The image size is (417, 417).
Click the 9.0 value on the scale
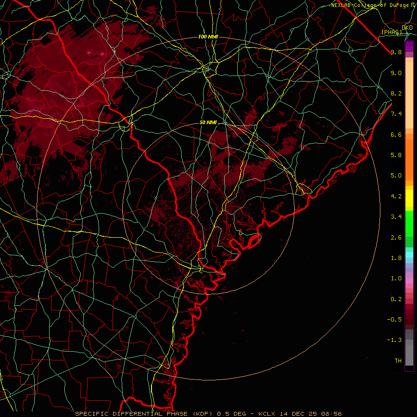pyautogui.click(x=396, y=73)
